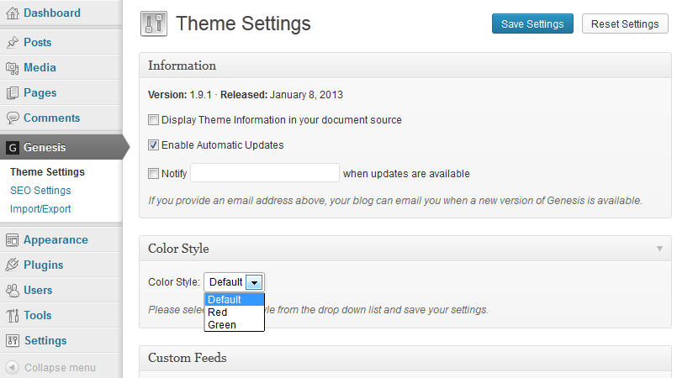Go to Theme Settings submenu link
The height and width of the screenshot is (378, 677).
47,172
